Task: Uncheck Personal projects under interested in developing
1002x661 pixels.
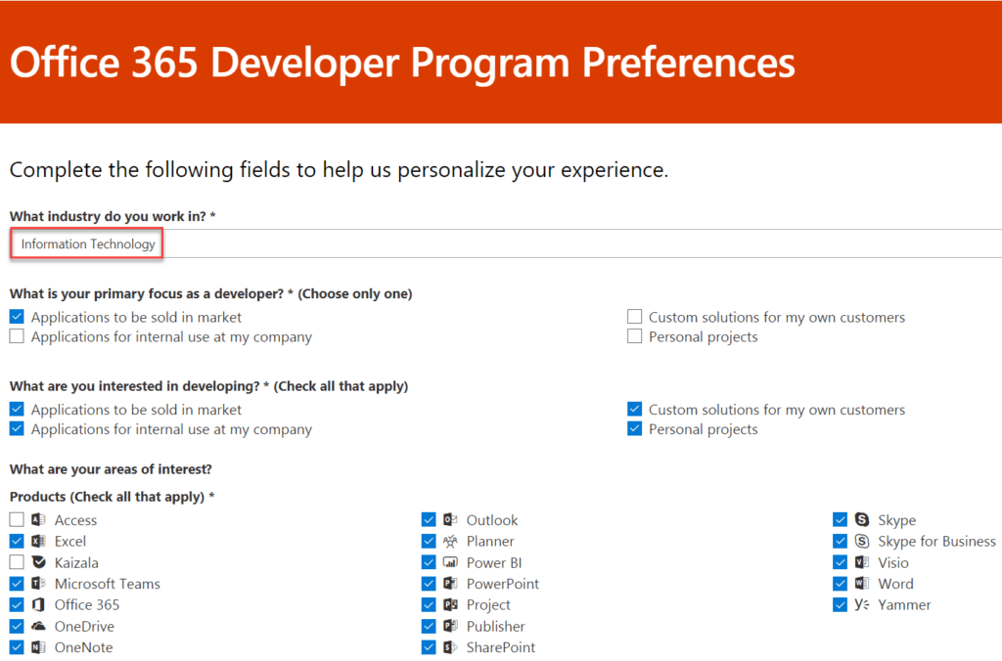Action: (x=634, y=429)
